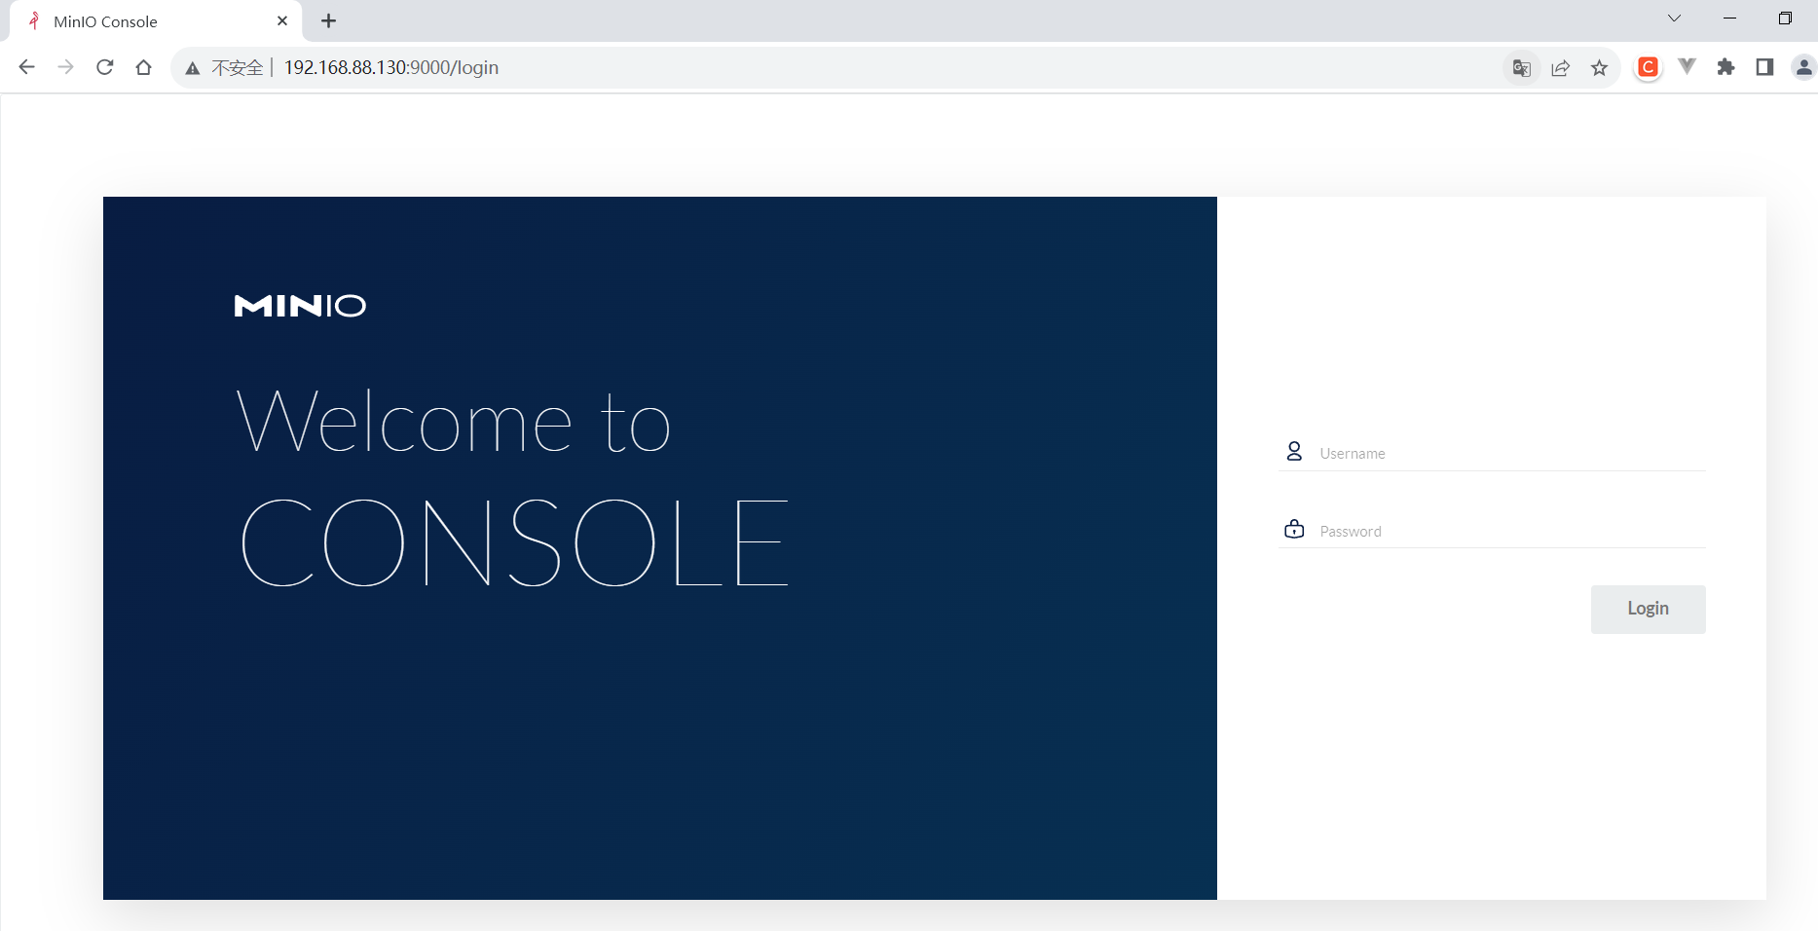This screenshot has width=1818, height=931.
Task: Go to the browser home page
Action: (144, 67)
